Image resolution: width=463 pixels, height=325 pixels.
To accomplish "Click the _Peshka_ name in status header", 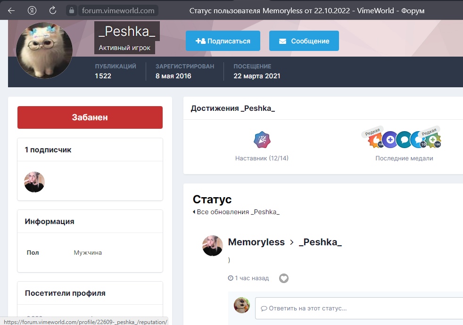I will click(x=320, y=242).
